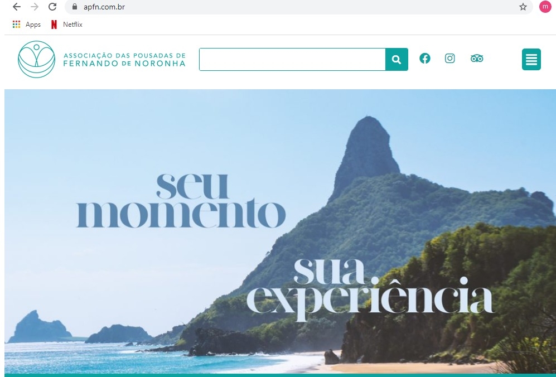The height and width of the screenshot is (377, 556).
Task: Click the circular APFN logo
Action: [36, 59]
